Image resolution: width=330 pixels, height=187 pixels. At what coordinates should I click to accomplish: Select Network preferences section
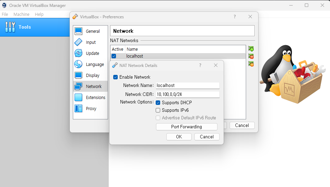point(90,87)
